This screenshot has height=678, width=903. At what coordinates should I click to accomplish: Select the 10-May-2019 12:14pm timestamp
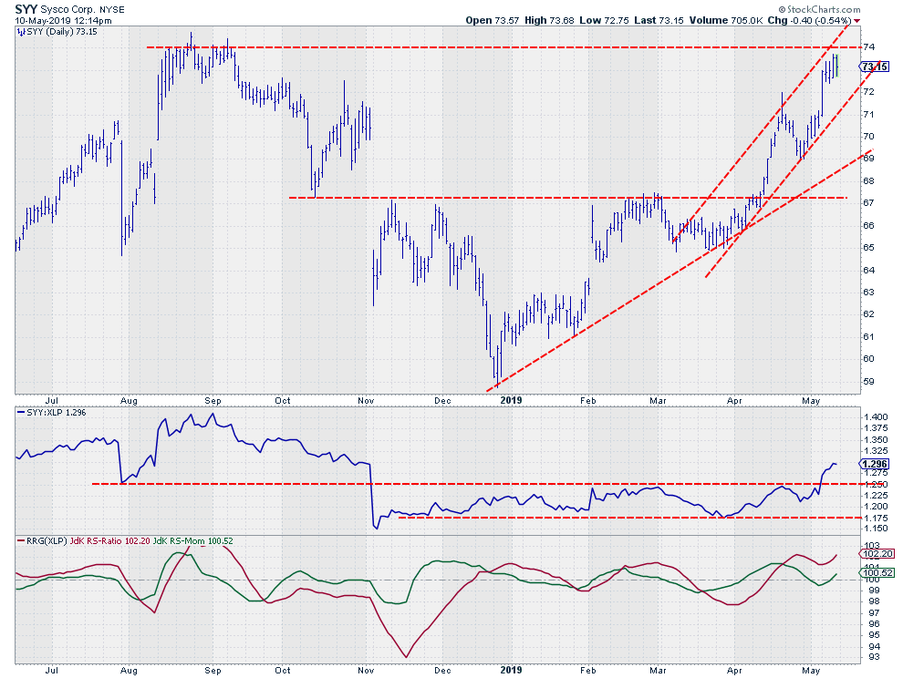[63, 20]
